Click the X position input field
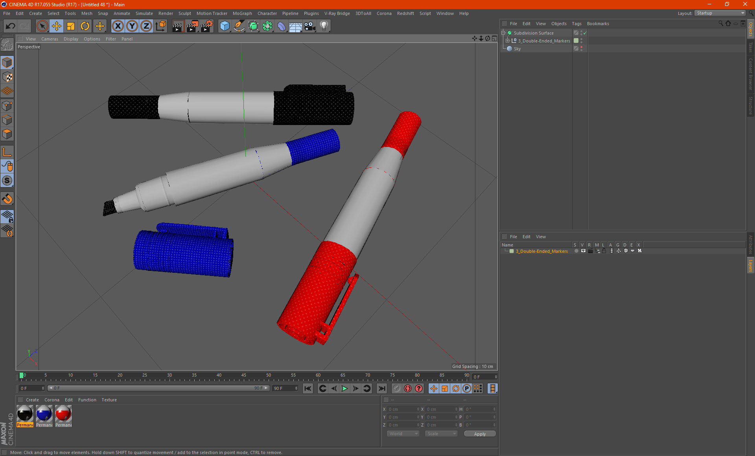 (x=403, y=409)
